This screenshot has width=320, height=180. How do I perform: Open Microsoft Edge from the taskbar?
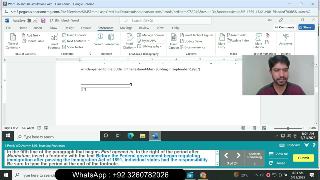(130, 136)
